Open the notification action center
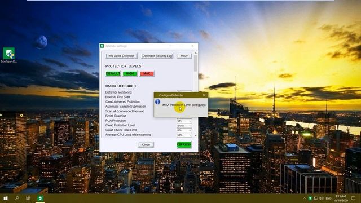 354,198
